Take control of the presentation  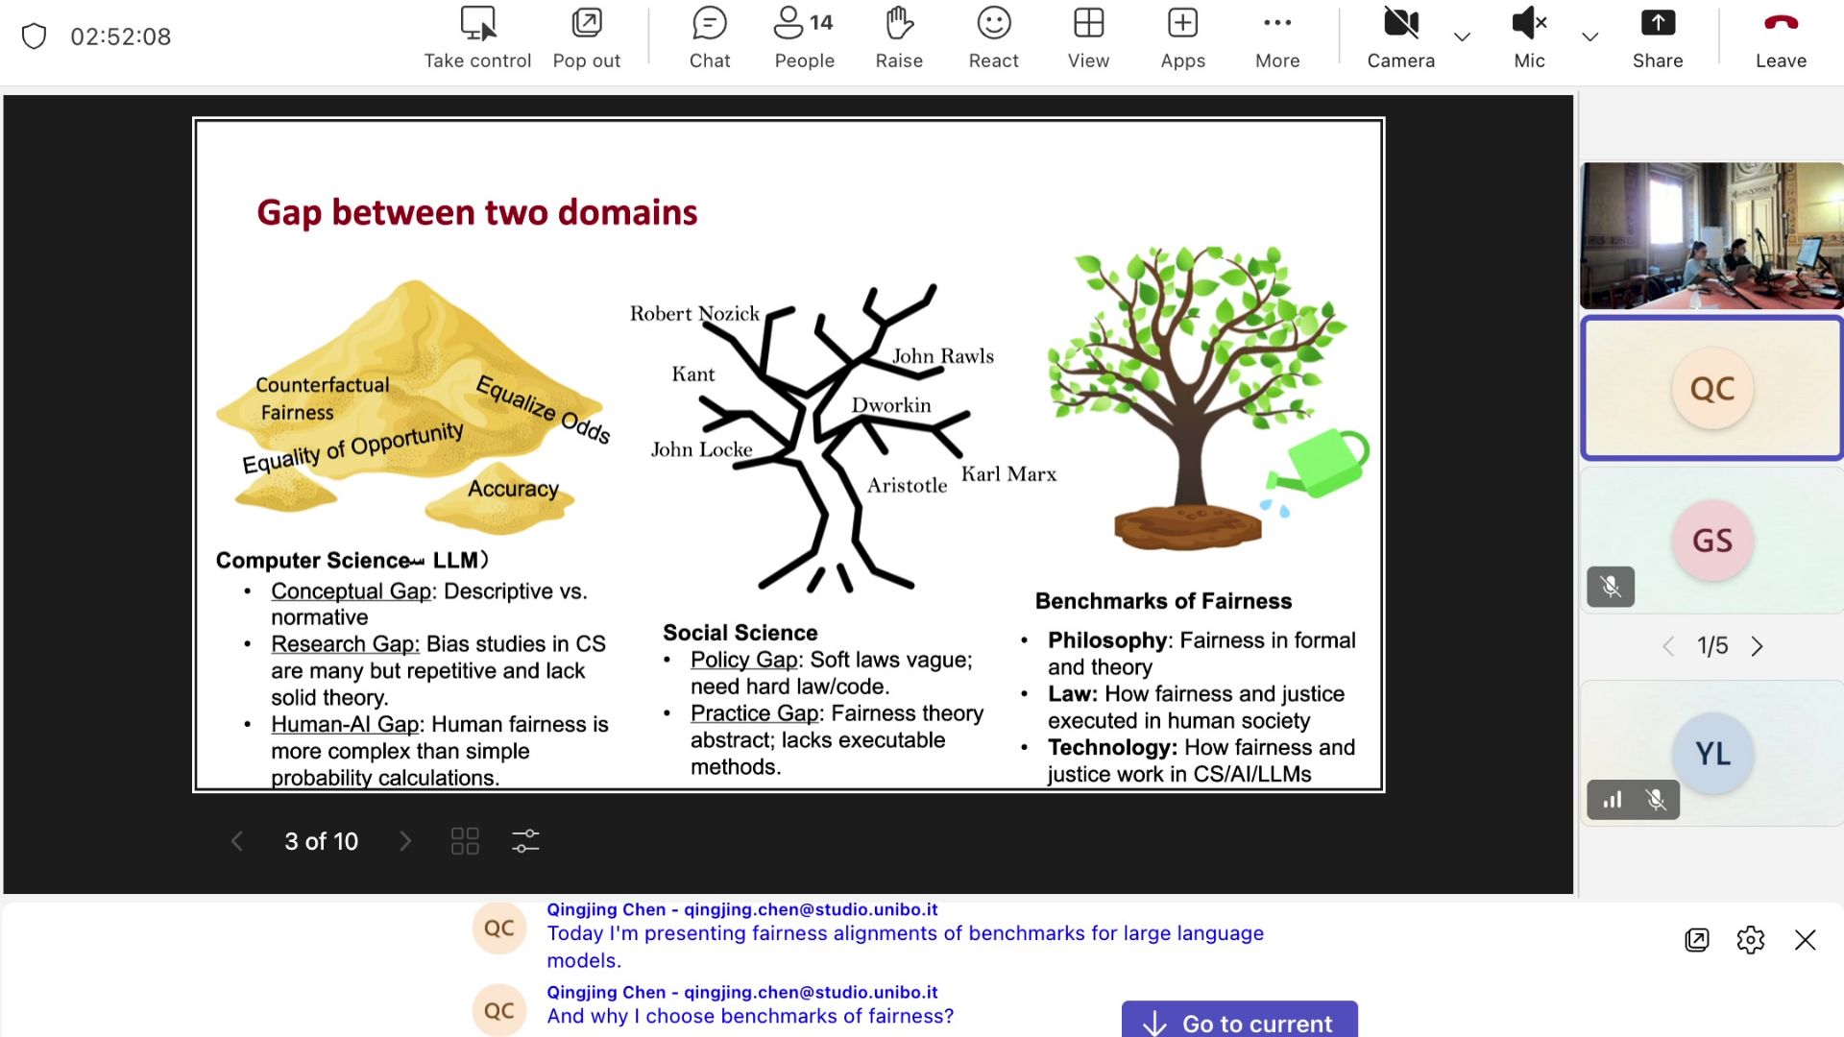click(x=477, y=38)
